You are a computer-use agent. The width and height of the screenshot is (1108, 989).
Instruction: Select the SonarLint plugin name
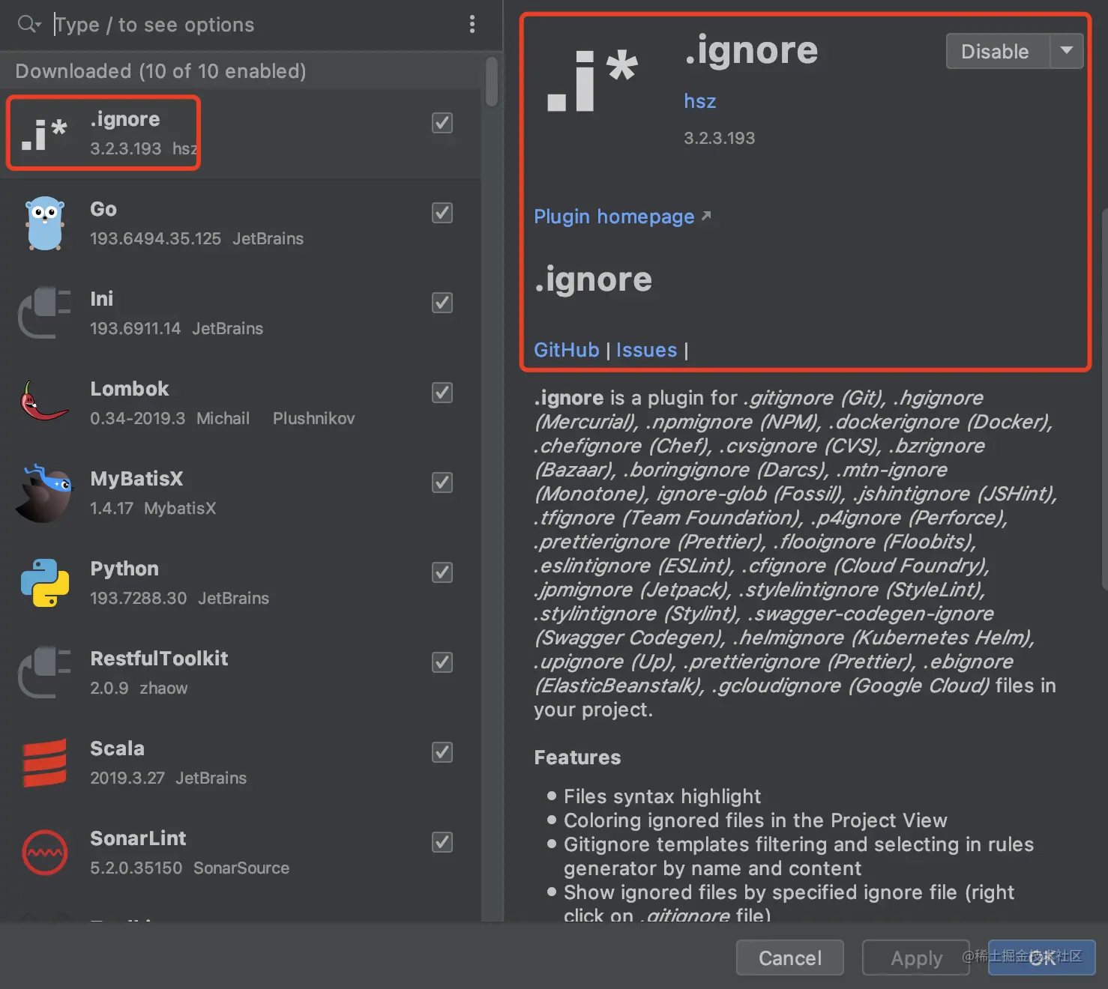pyautogui.click(x=138, y=838)
